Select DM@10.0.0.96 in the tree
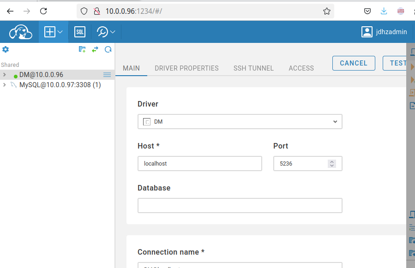Viewport: 415px width, 268px height. click(41, 75)
